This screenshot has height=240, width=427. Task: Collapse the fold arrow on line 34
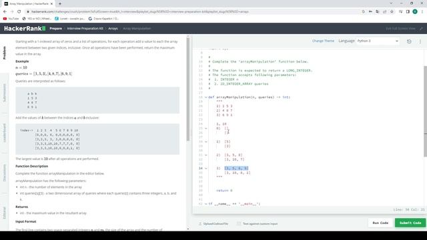(206, 168)
